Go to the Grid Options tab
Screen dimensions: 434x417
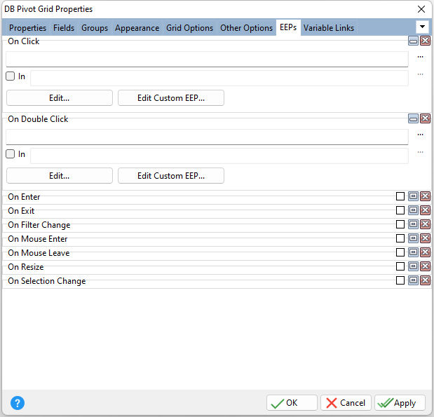pos(189,28)
